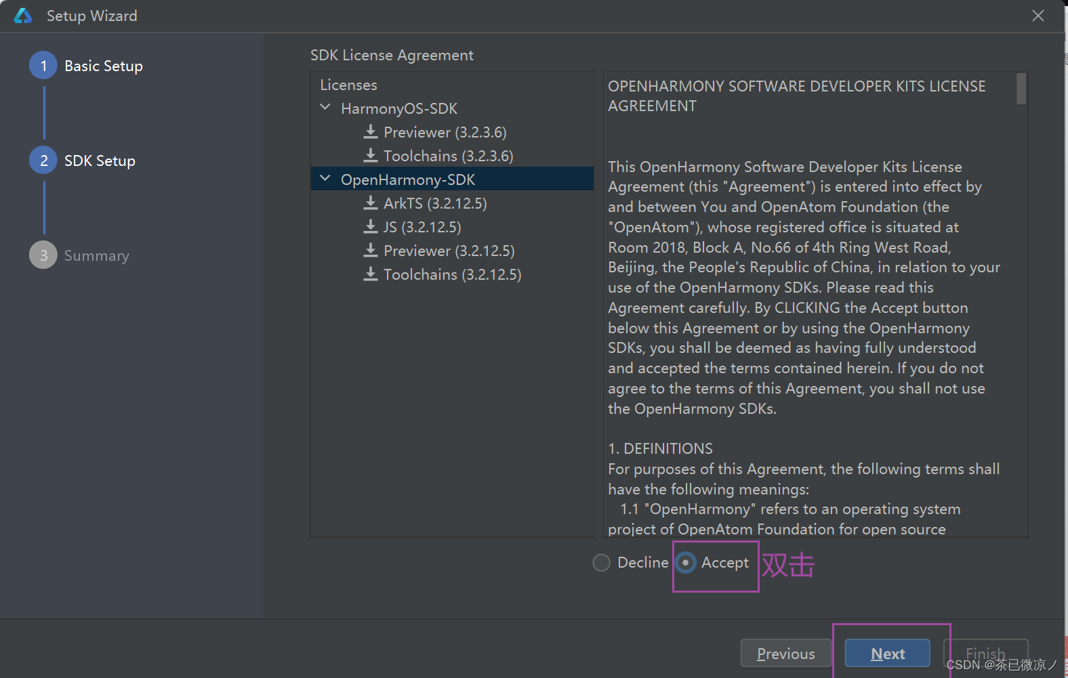Click the Previous button
1068x678 pixels.
click(786, 654)
